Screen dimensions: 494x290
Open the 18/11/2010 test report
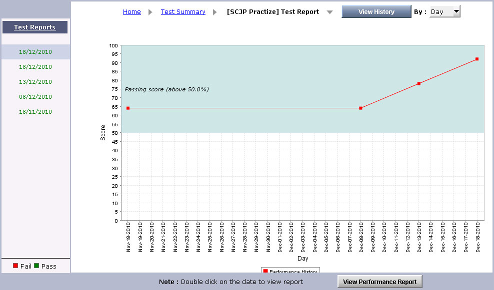tap(35, 112)
